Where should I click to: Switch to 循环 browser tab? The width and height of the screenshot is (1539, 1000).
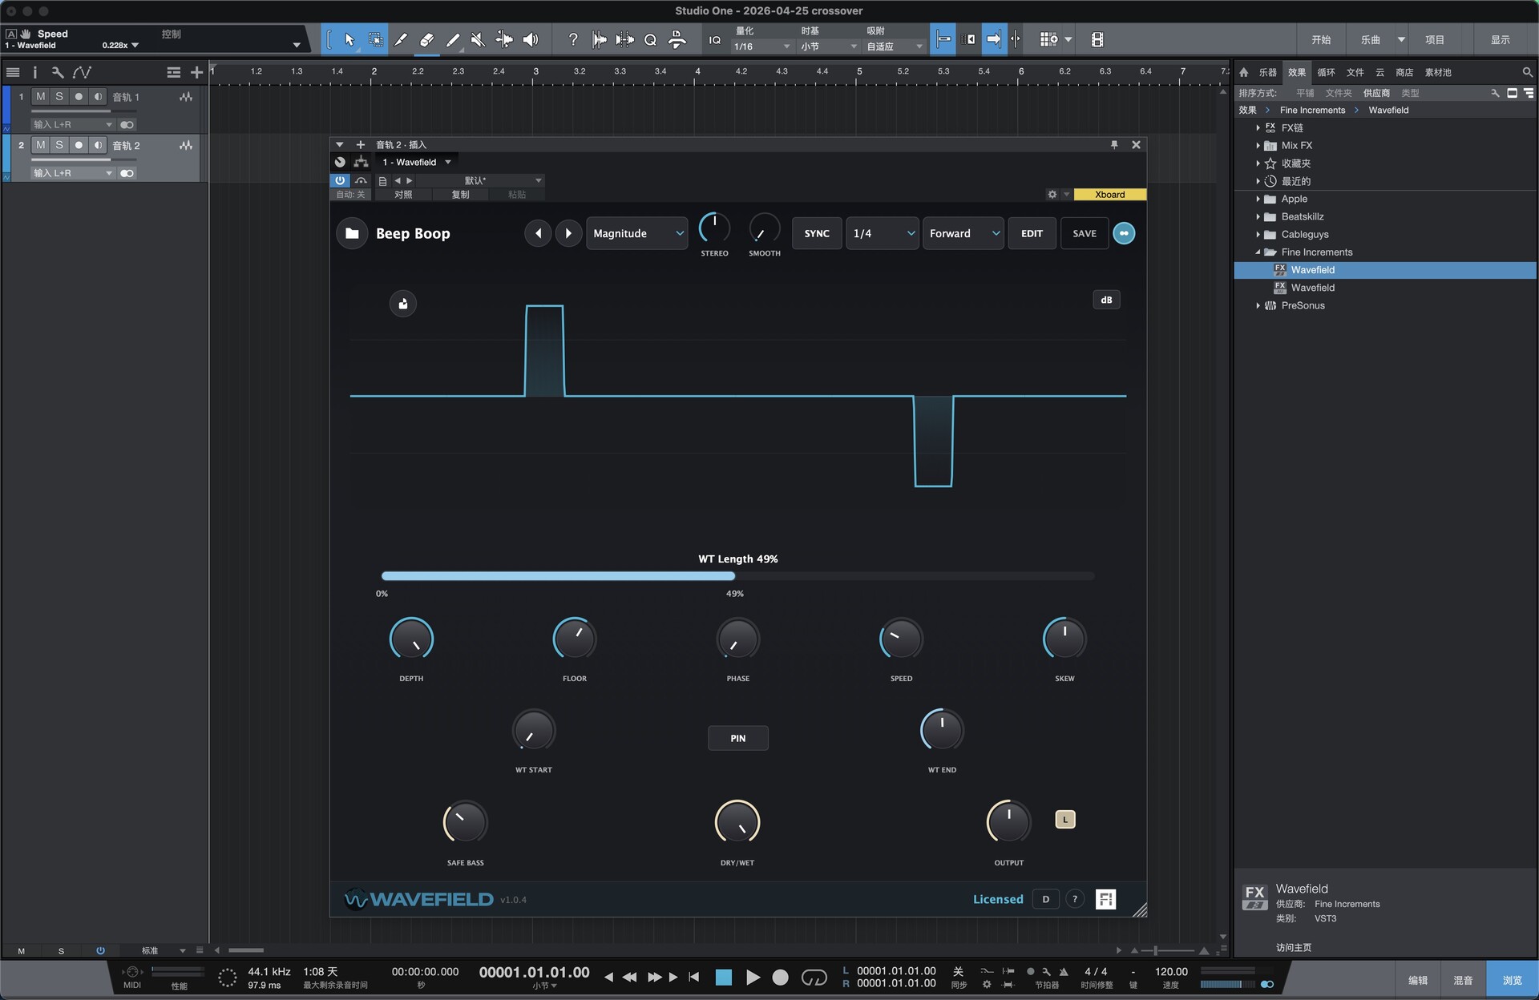point(1327,72)
